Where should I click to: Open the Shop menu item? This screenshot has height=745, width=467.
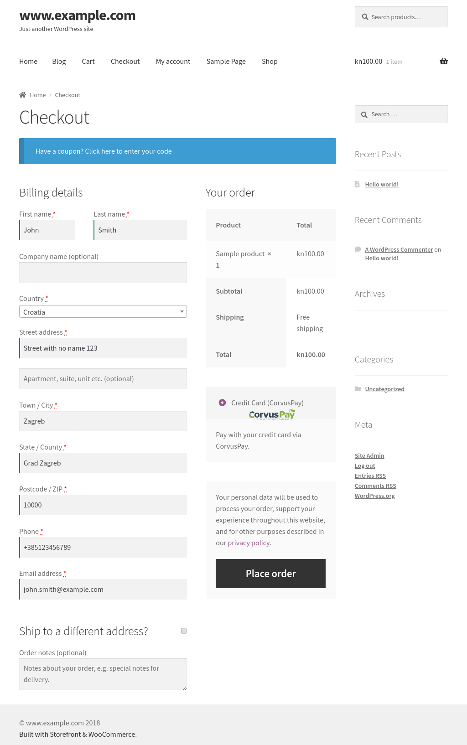(270, 62)
